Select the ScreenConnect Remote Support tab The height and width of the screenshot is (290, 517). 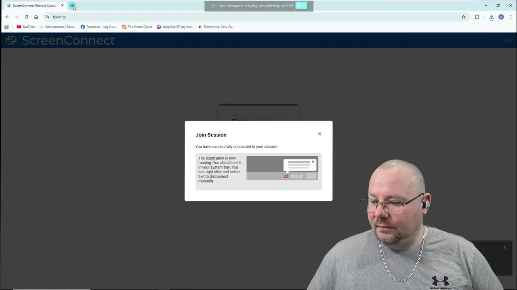[x=35, y=6]
